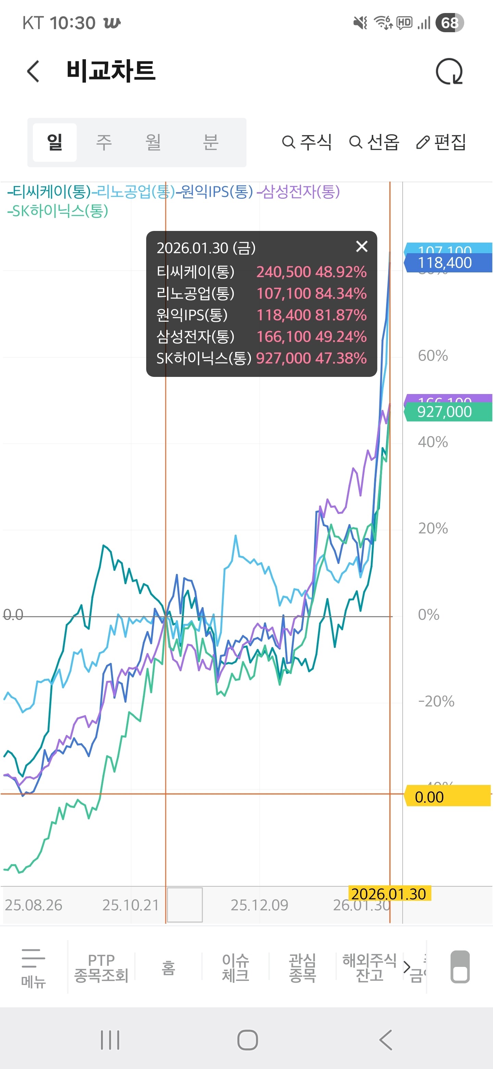Screen dimensions: 493x1069
Task: Select the timeline range handle box
Action: (185, 905)
